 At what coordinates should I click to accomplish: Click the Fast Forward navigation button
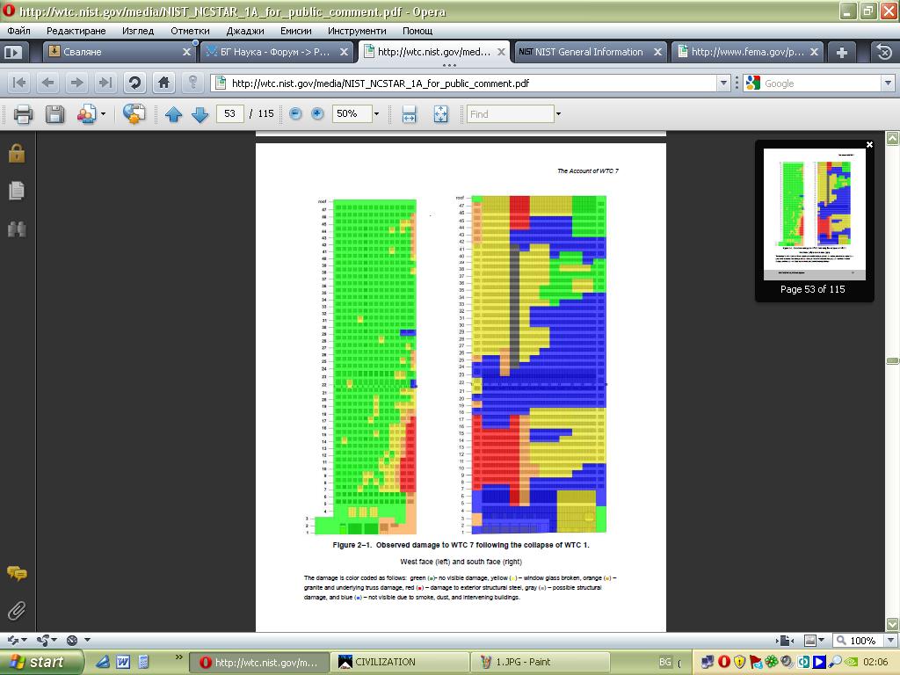coord(105,83)
